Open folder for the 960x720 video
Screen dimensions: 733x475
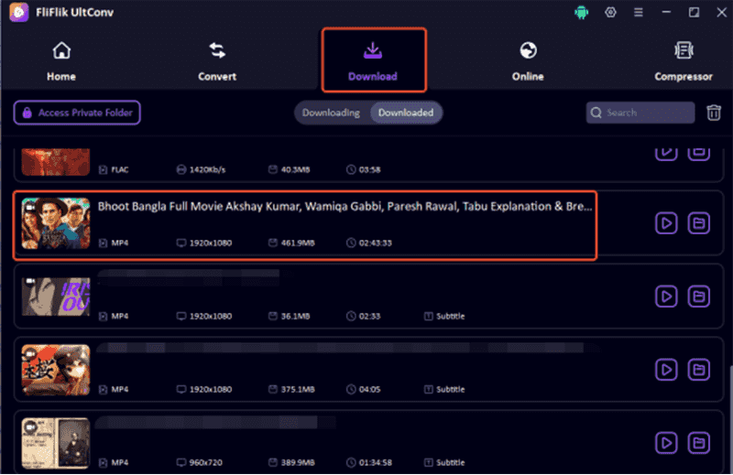(698, 443)
